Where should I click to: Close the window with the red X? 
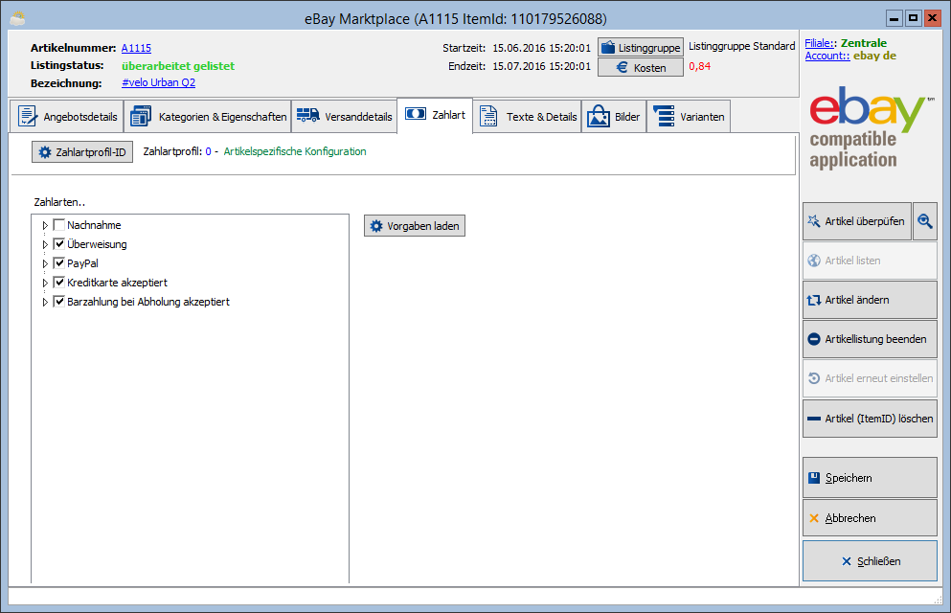[x=932, y=18]
